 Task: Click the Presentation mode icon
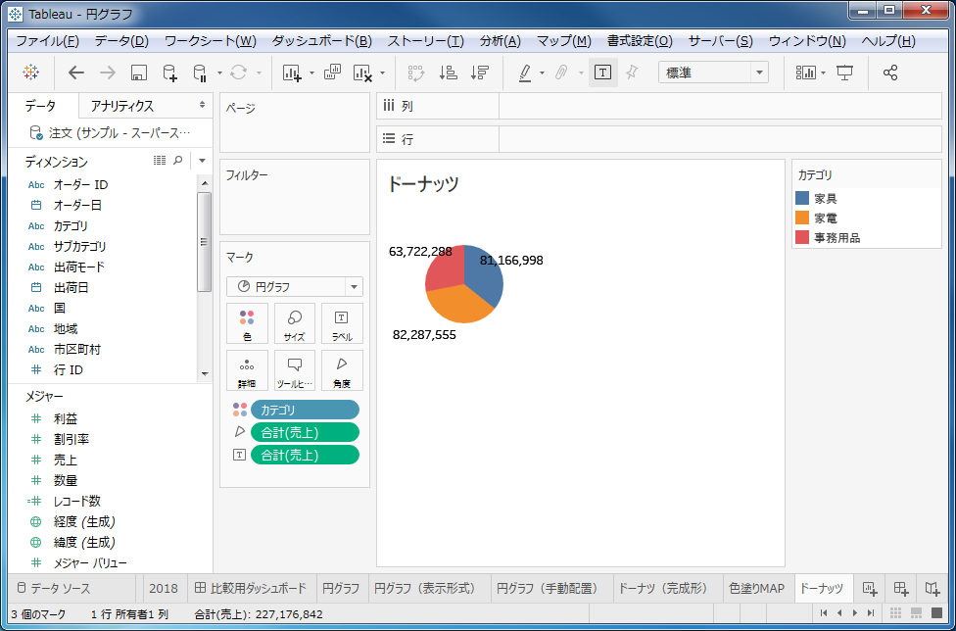click(844, 73)
